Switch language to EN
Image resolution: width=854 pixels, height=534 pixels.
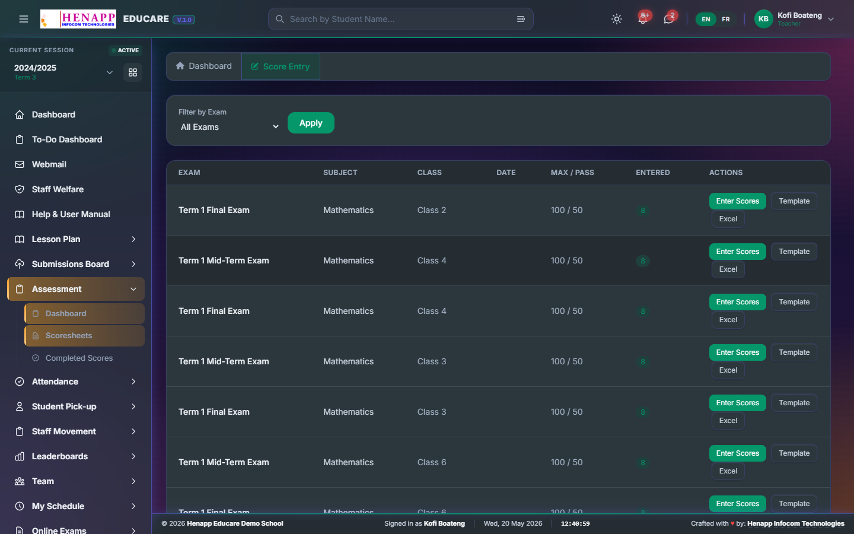click(x=706, y=19)
